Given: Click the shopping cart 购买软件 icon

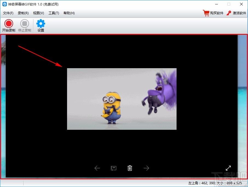Looking at the screenshot, I should [206, 13].
